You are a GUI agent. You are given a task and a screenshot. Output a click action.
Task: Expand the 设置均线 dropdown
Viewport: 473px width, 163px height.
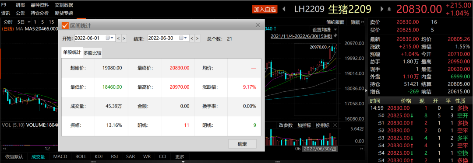tap(324, 29)
